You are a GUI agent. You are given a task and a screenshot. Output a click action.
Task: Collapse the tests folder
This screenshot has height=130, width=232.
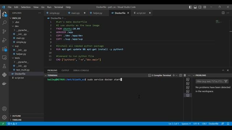13,58
